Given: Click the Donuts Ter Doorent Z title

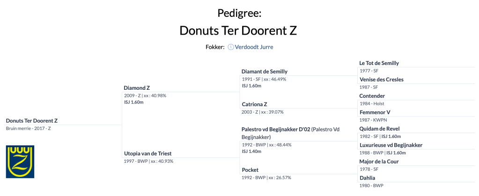Looking at the screenshot, I should (x=238, y=31).
